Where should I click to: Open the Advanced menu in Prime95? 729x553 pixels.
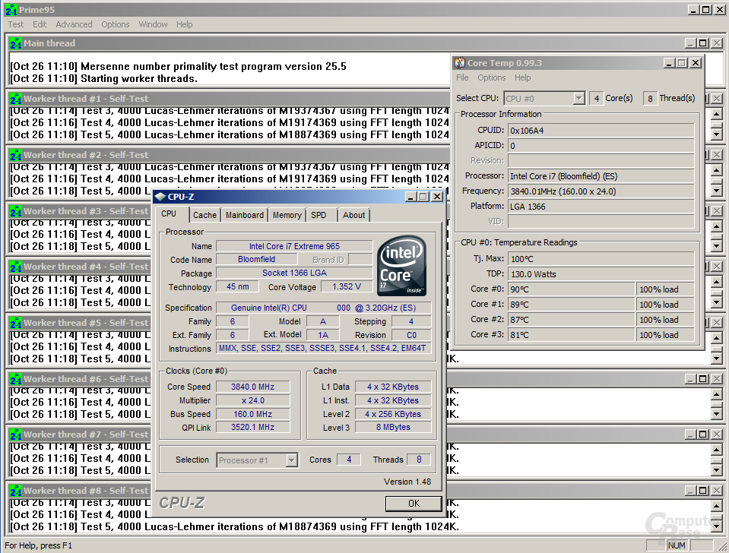[74, 24]
